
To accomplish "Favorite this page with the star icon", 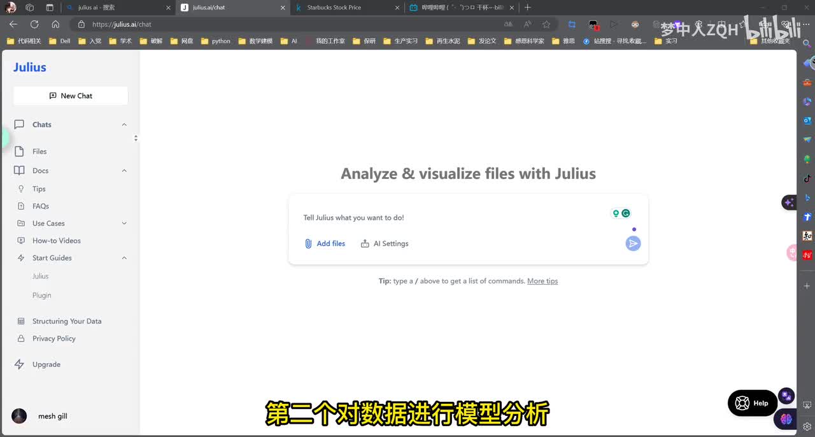I will click(x=546, y=24).
